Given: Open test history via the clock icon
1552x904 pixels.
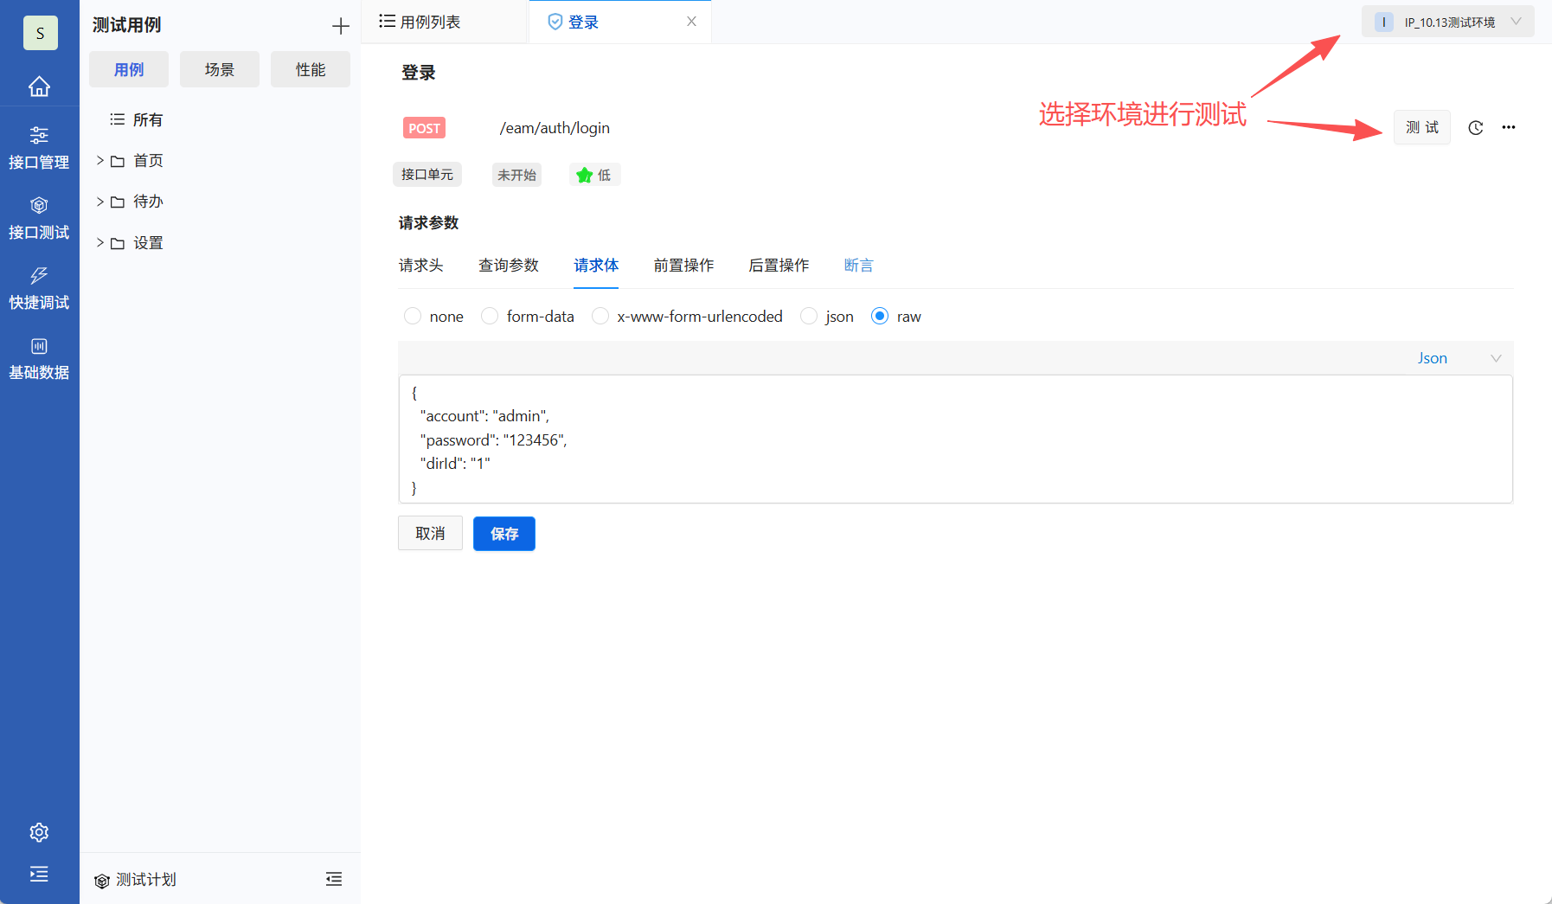Looking at the screenshot, I should point(1474,127).
